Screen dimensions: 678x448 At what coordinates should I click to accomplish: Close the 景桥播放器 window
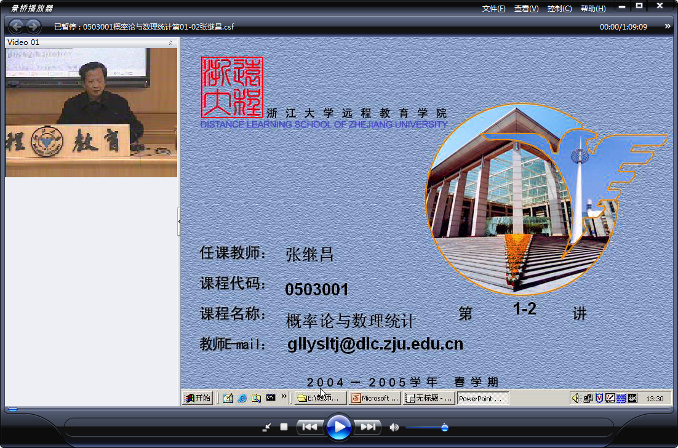click(x=660, y=6)
